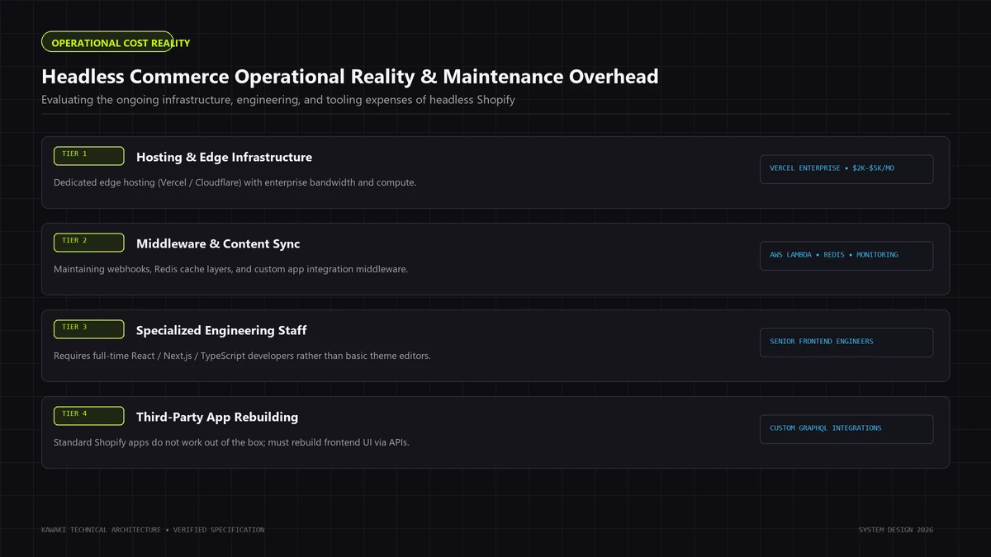The height and width of the screenshot is (557, 991).
Task: Click description 'Standard Shopify apps do not work'
Action: pos(231,442)
